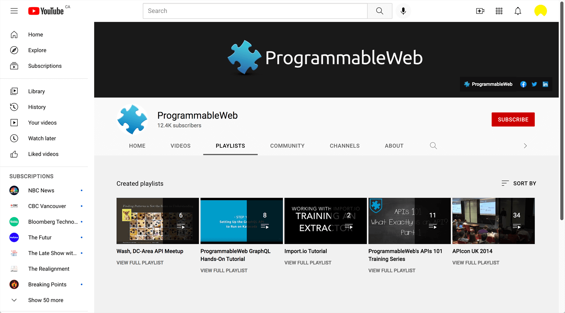
Task: Click the 12.4K subscribers text
Action: point(179,126)
